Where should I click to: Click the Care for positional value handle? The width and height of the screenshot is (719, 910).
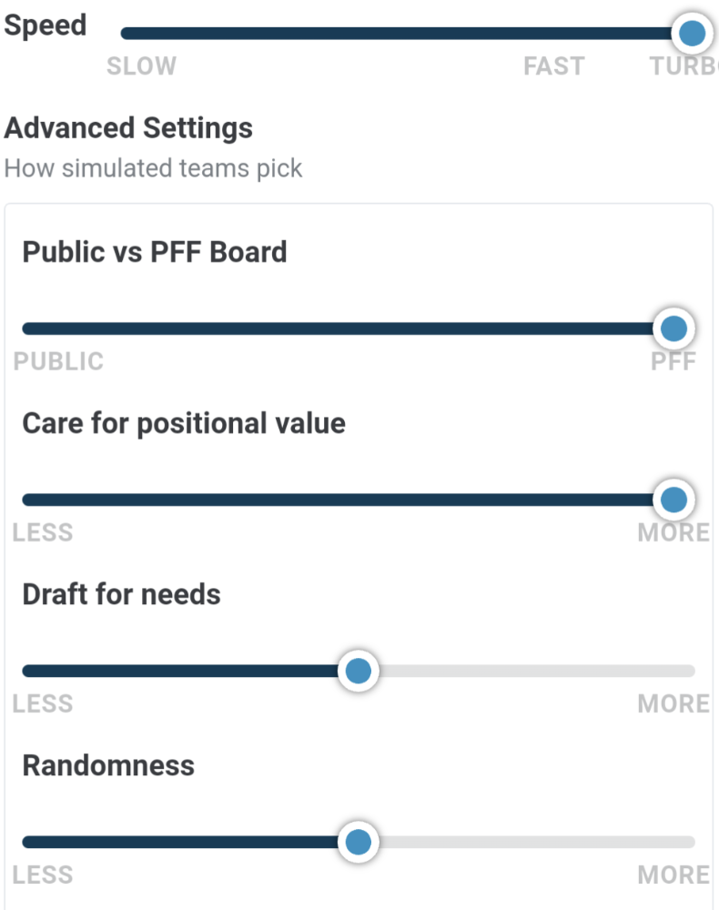(x=673, y=500)
